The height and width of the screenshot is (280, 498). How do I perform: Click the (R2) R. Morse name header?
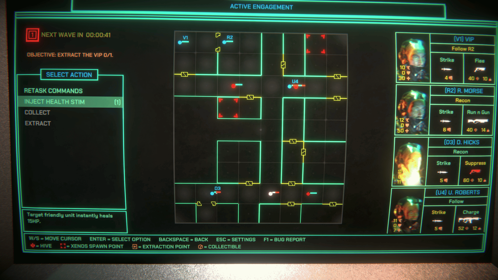click(x=464, y=91)
